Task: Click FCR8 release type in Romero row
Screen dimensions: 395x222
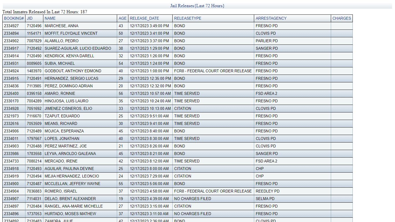Action: click(x=213, y=191)
